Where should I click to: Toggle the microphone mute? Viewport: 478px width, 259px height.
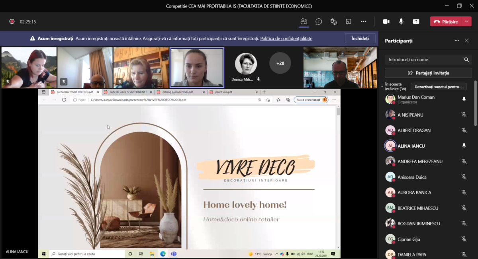[401, 21]
